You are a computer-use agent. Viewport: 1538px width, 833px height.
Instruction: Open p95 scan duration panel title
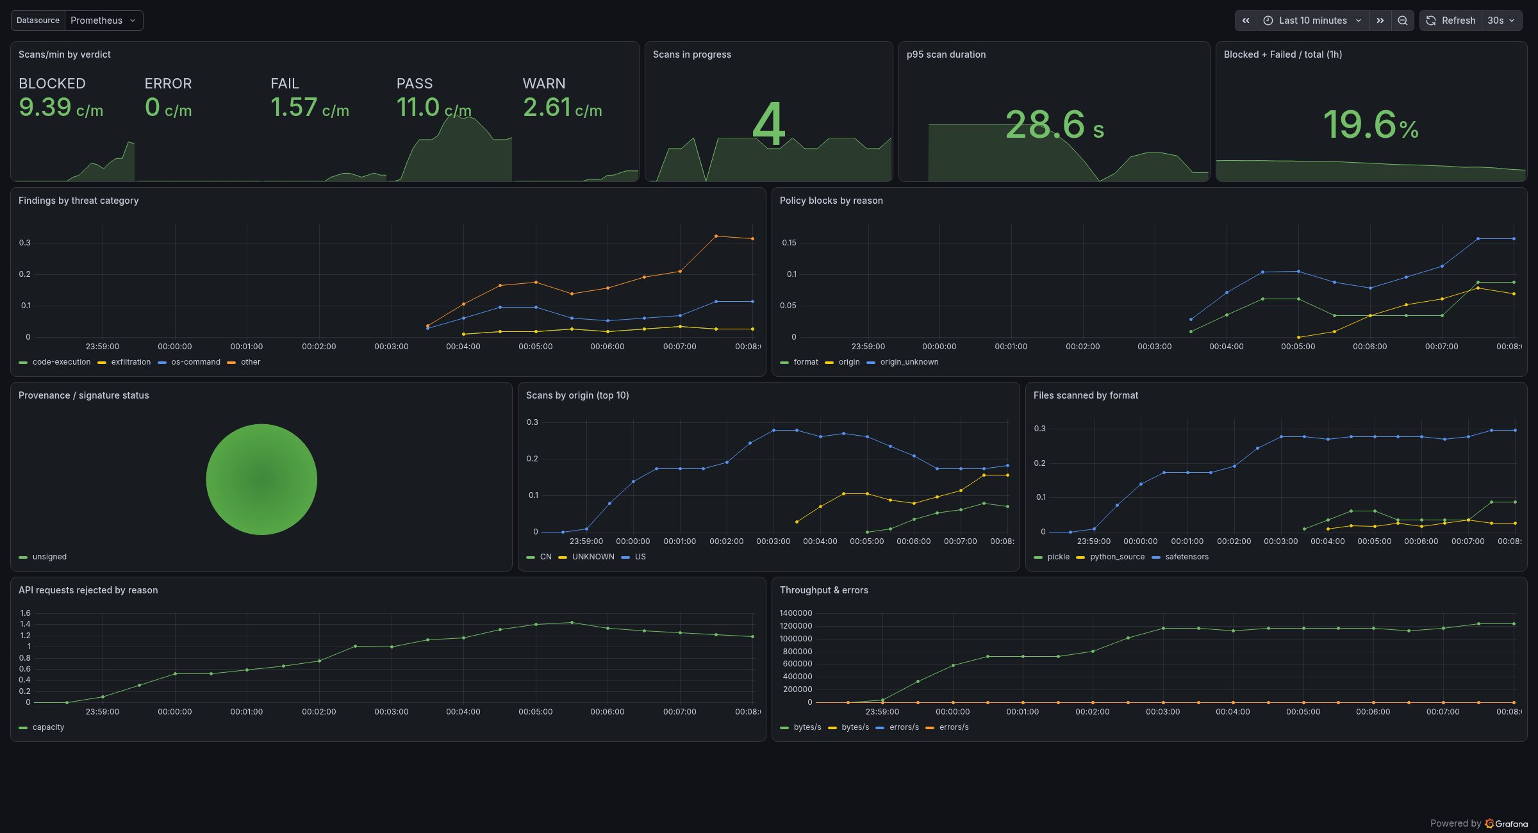[x=947, y=54]
